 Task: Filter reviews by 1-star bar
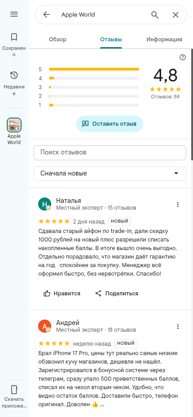[x=89, y=105]
